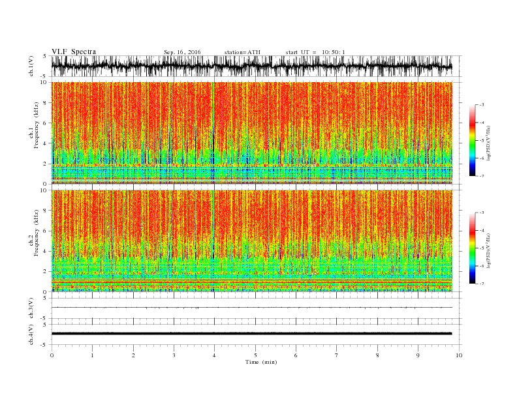Screen dimensions: 517x399
Task: Click the ch.1 PSD color scale bar
Action: (x=472, y=140)
